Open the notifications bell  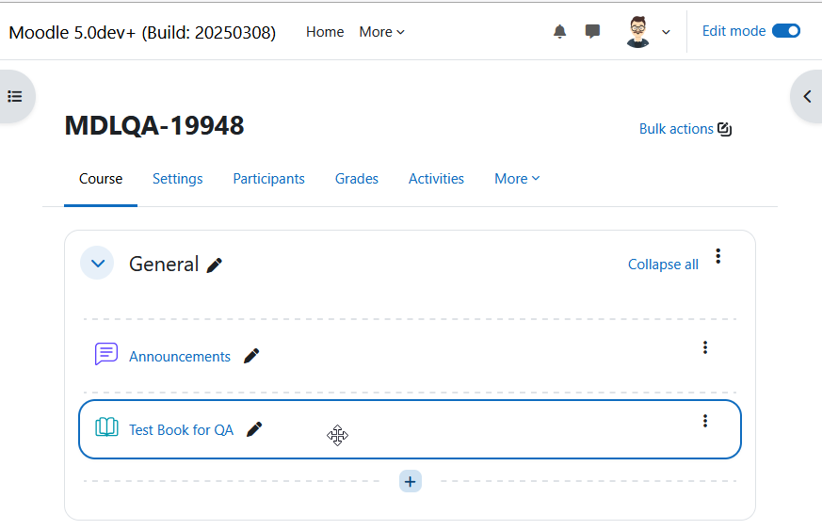point(559,32)
